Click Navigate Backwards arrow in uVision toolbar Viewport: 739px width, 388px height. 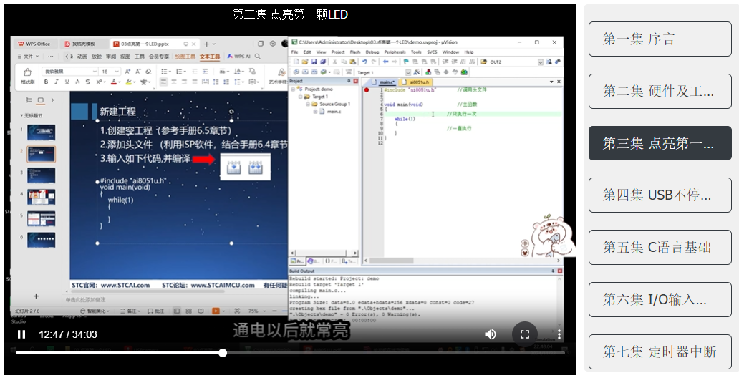(x=385, y=62)
